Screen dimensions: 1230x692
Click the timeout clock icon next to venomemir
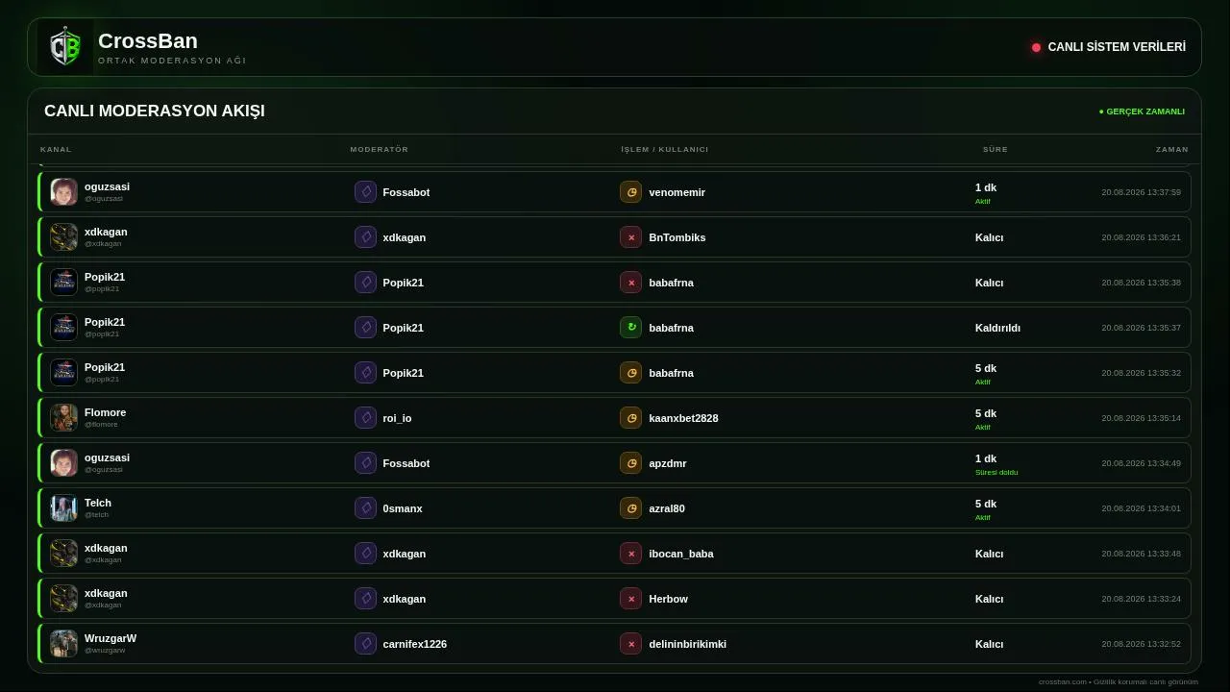click(x=630, y=192)
